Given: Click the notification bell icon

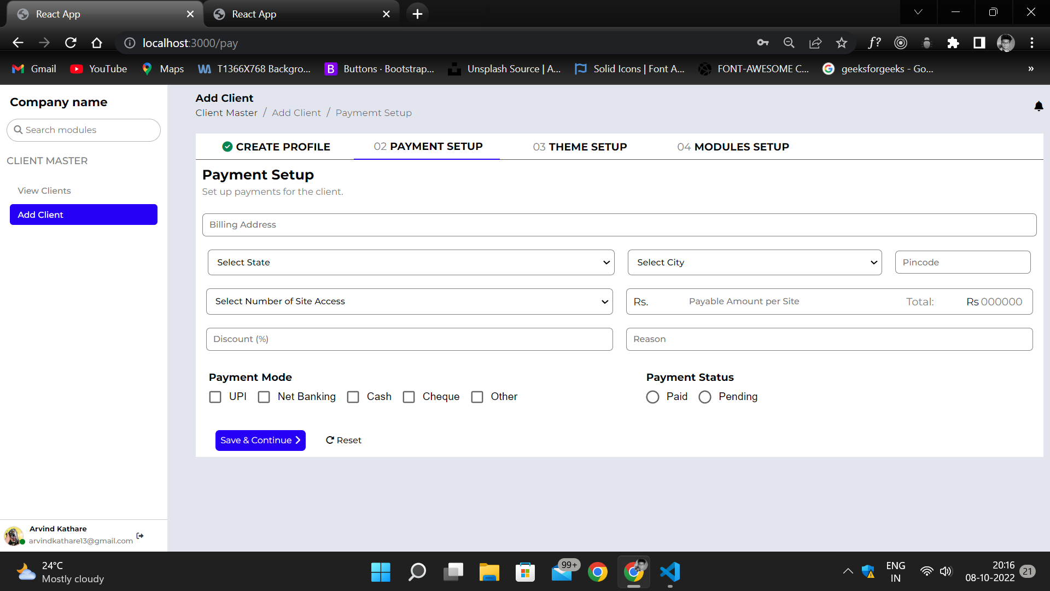Looking at the screenshot, I should point(1039,106).
